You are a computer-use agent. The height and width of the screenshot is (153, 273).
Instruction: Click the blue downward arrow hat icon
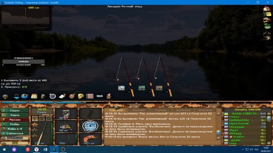(x=17, y=96)
